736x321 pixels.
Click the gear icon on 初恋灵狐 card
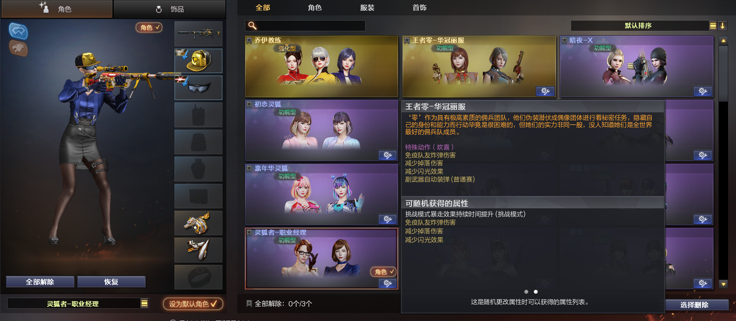click(x=388, y=155)
